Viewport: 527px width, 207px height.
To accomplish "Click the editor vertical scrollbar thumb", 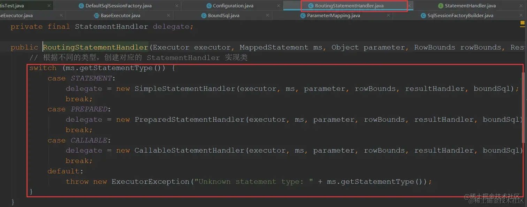I will pyautogui.click(x=523, y=108).
